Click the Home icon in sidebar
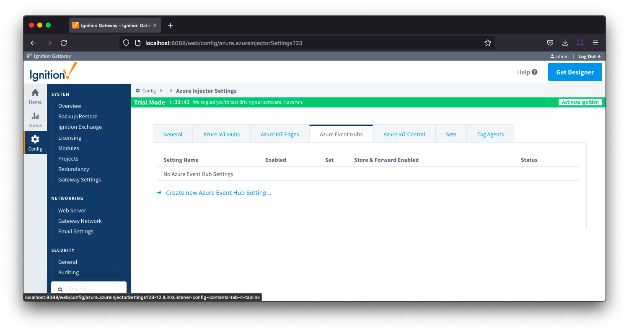The height and width of the screenshot is (332, 629). (x=35, y=93)
